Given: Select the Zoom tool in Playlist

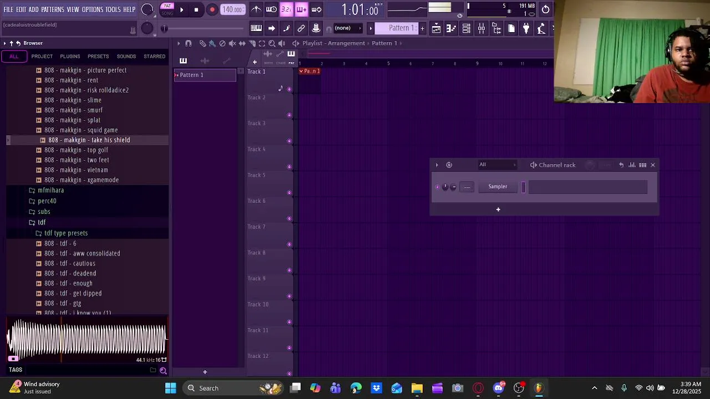Looking at the screenshot, I should [x=272, y=43].
